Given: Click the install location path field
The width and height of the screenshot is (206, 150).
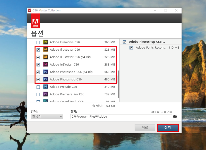Looking at the screenshot, I should 121,117.
